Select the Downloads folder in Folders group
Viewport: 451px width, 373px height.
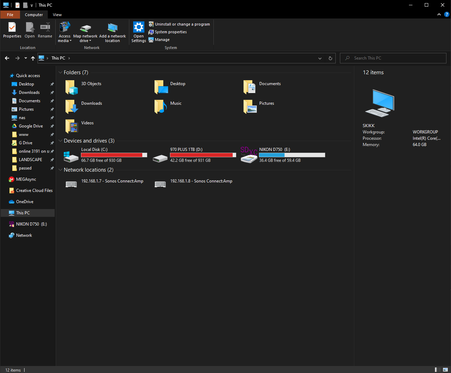pyautogui.click(x=83, y=107)
